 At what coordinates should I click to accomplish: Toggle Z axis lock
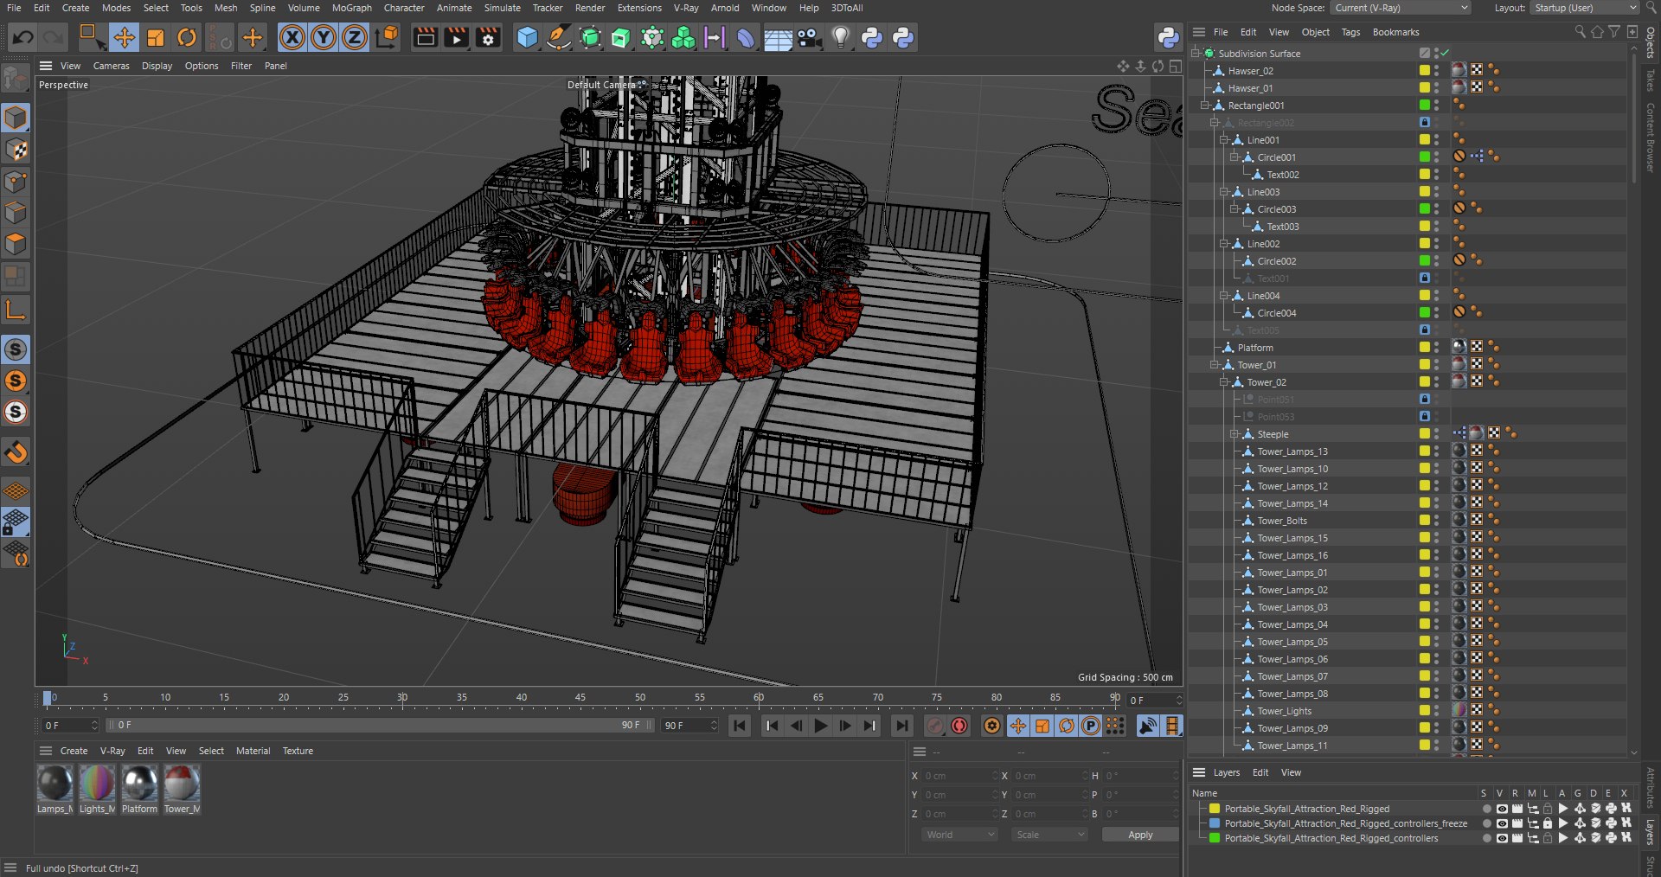click(x=355, y=37)
